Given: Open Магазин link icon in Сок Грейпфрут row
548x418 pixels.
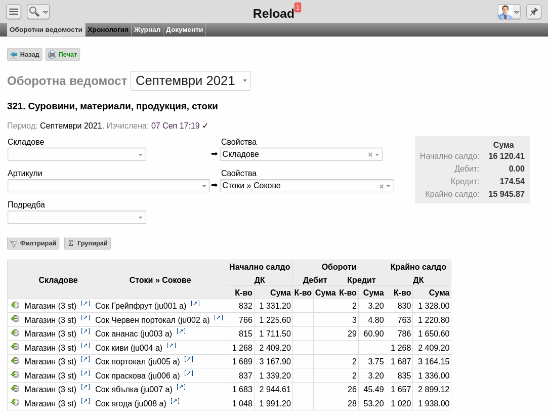Looking at the screenshot, I should 86,303.
